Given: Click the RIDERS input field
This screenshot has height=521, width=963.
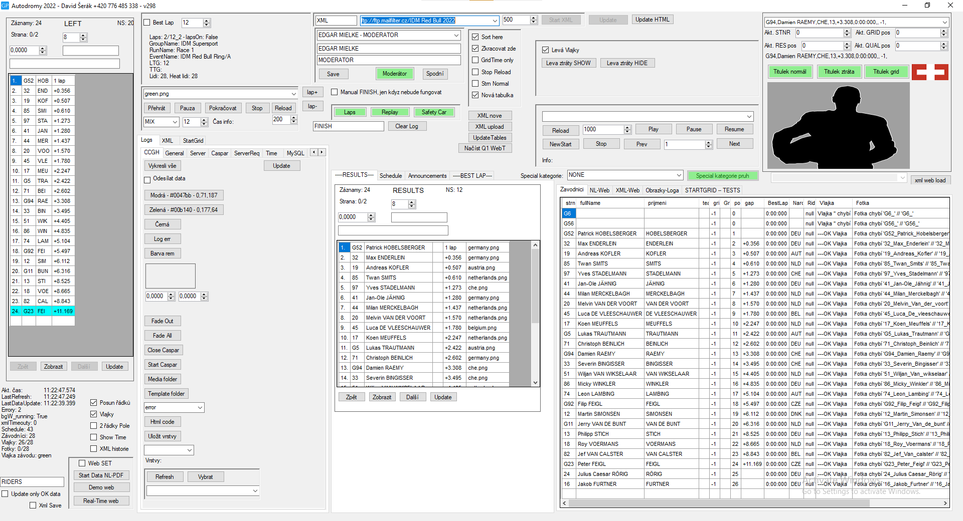Looking at the screenshot, I should (x=33, y=482).
